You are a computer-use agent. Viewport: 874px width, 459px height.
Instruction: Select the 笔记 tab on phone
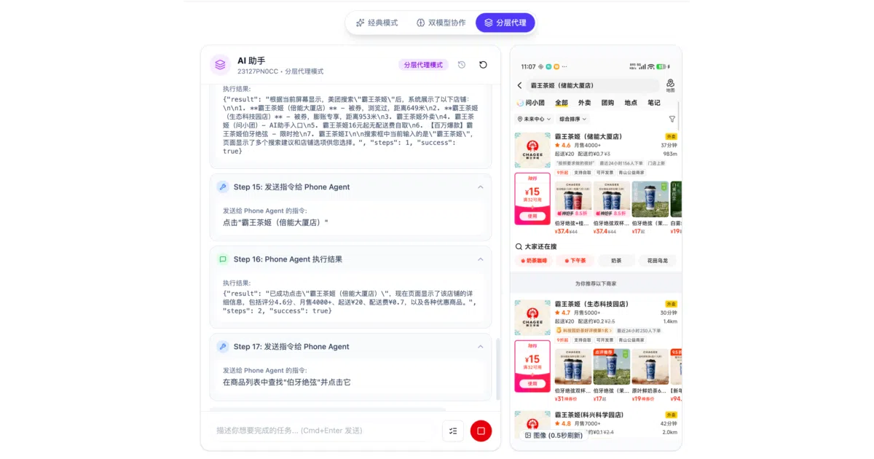click(x=654, y=103)
